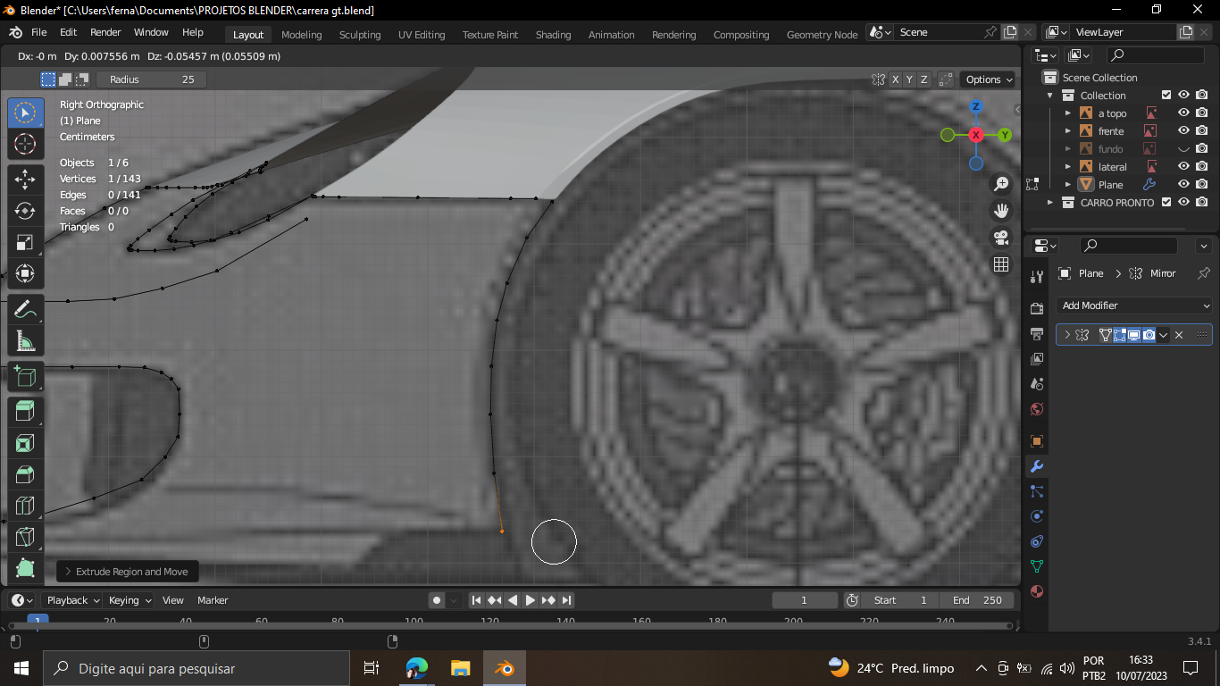This screenshot has height=686, width=1220.
Task: Disable rendering for the Plane object
Action: 1202,185
